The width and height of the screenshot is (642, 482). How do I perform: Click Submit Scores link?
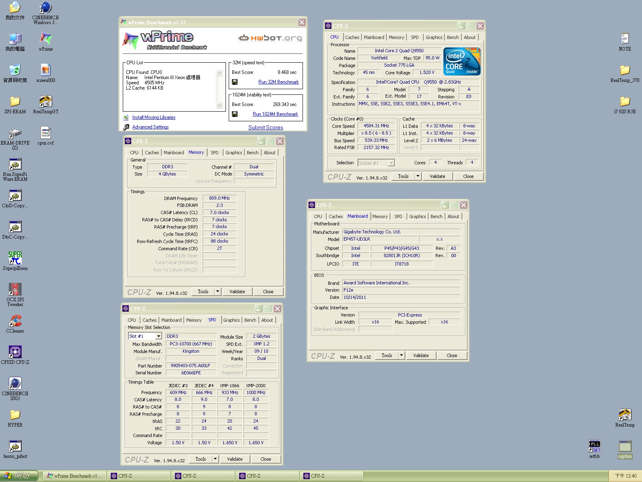266,127
